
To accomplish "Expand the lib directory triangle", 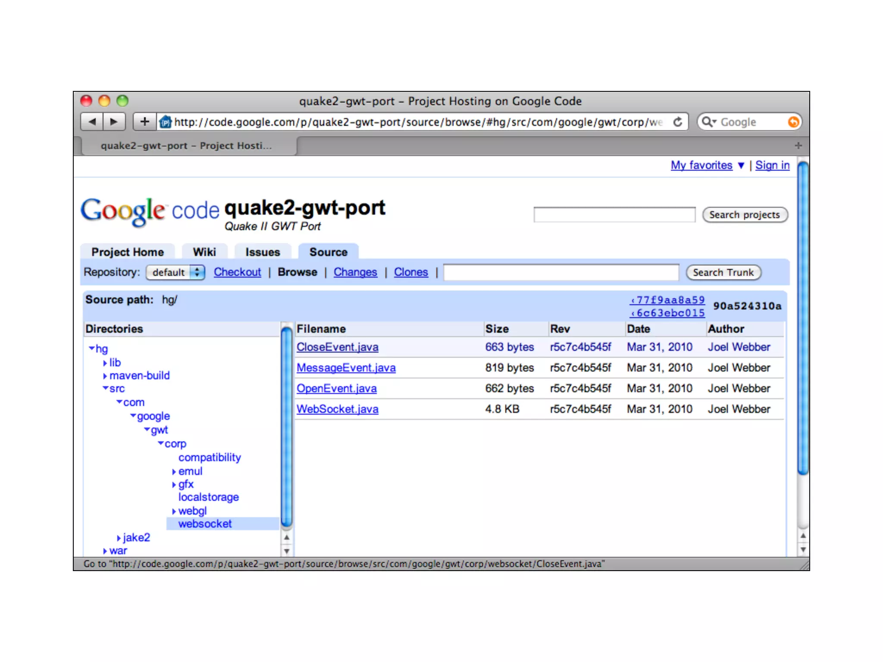I will pyautogui.click(x=105, y=363).
